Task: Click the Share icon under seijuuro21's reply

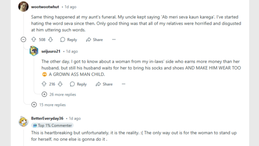Action: tap(98, 84)
